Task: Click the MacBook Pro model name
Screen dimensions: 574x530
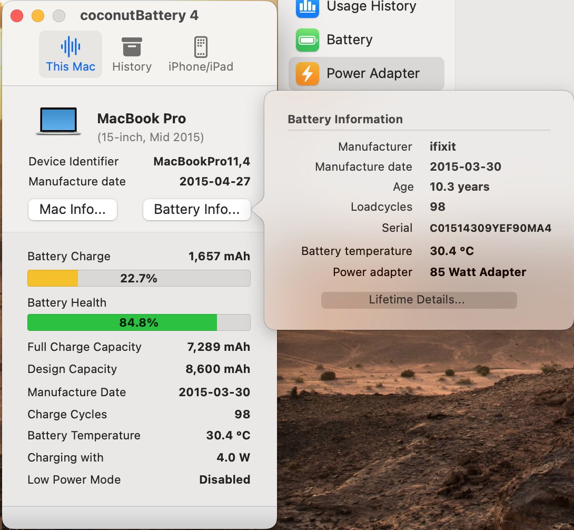Action: 142,119
